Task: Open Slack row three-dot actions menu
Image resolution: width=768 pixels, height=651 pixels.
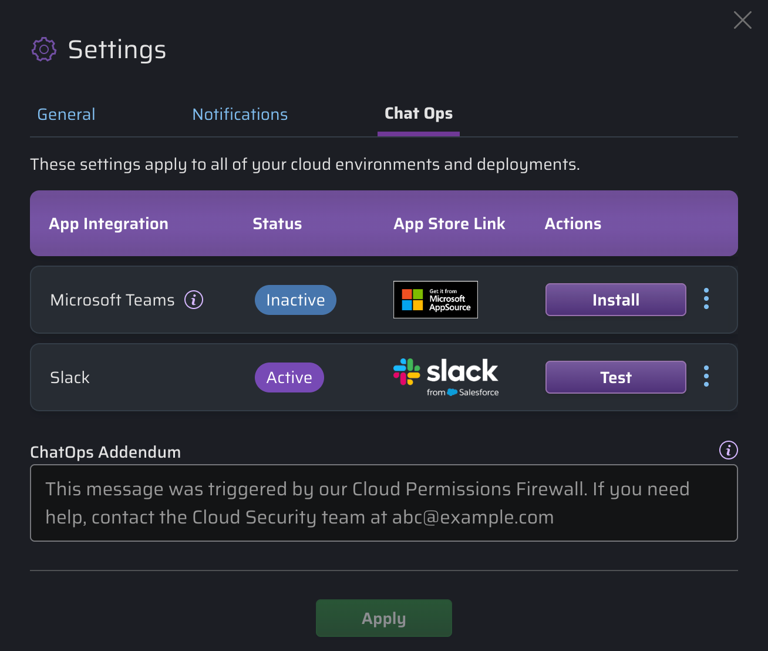Action: [x=706, y=377]
